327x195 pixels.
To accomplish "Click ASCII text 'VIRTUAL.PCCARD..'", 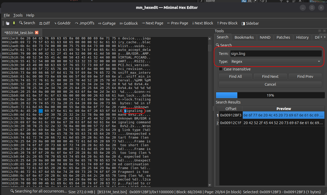I will pos(134,57).
